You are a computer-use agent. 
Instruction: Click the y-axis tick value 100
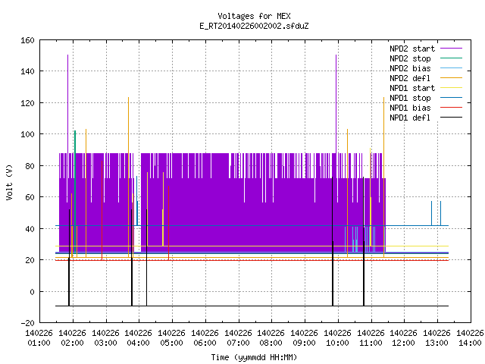tap(27, 134)
